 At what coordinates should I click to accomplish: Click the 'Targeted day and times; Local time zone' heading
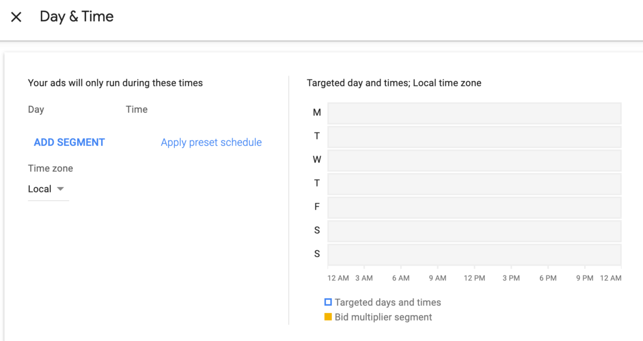394,83
